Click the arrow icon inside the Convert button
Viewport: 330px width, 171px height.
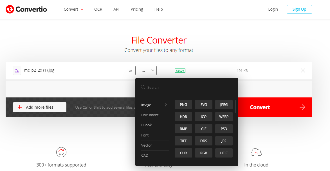point(302,107)
